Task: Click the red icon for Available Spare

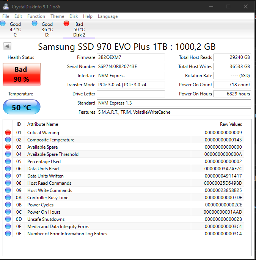Action: (x=8, y=147)
